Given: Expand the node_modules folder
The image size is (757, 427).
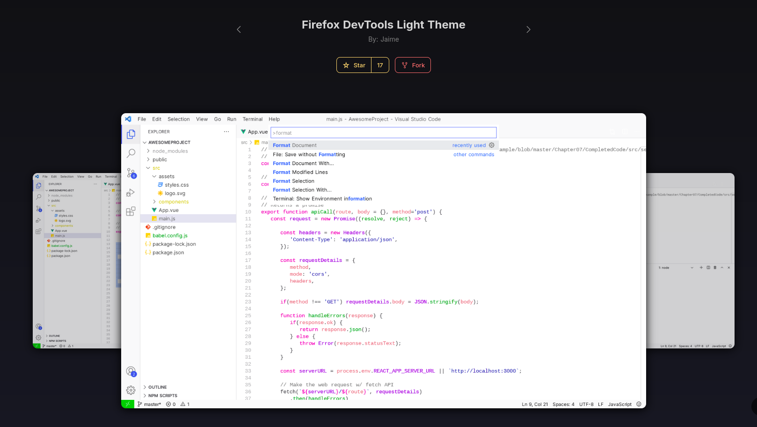Looking at the screenshot, I should coord(170,151).
